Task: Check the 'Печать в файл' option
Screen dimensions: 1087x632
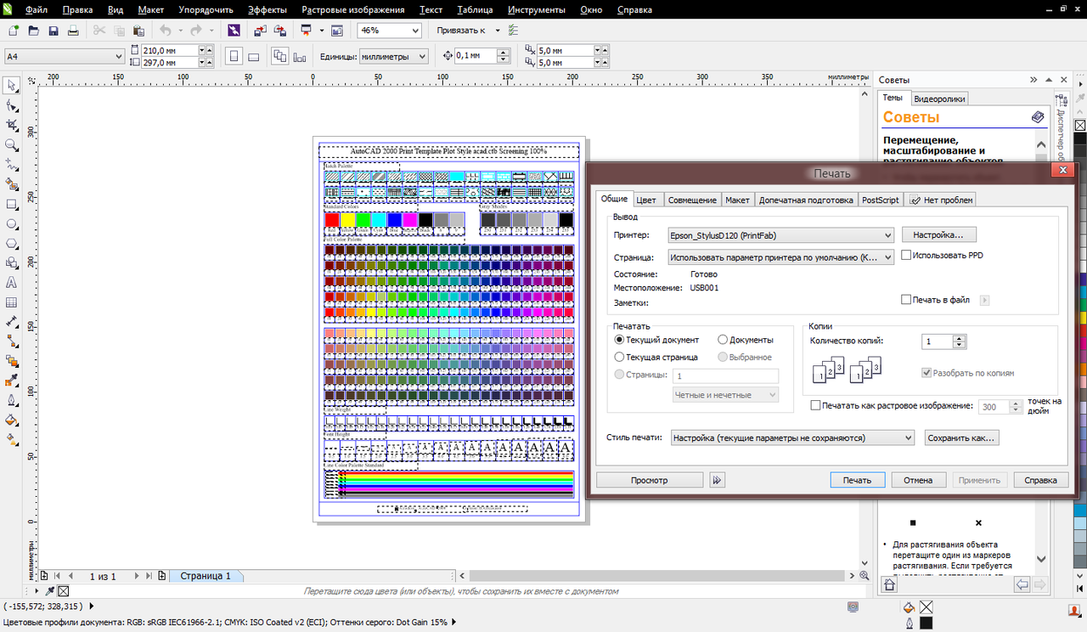Action: 906,299
